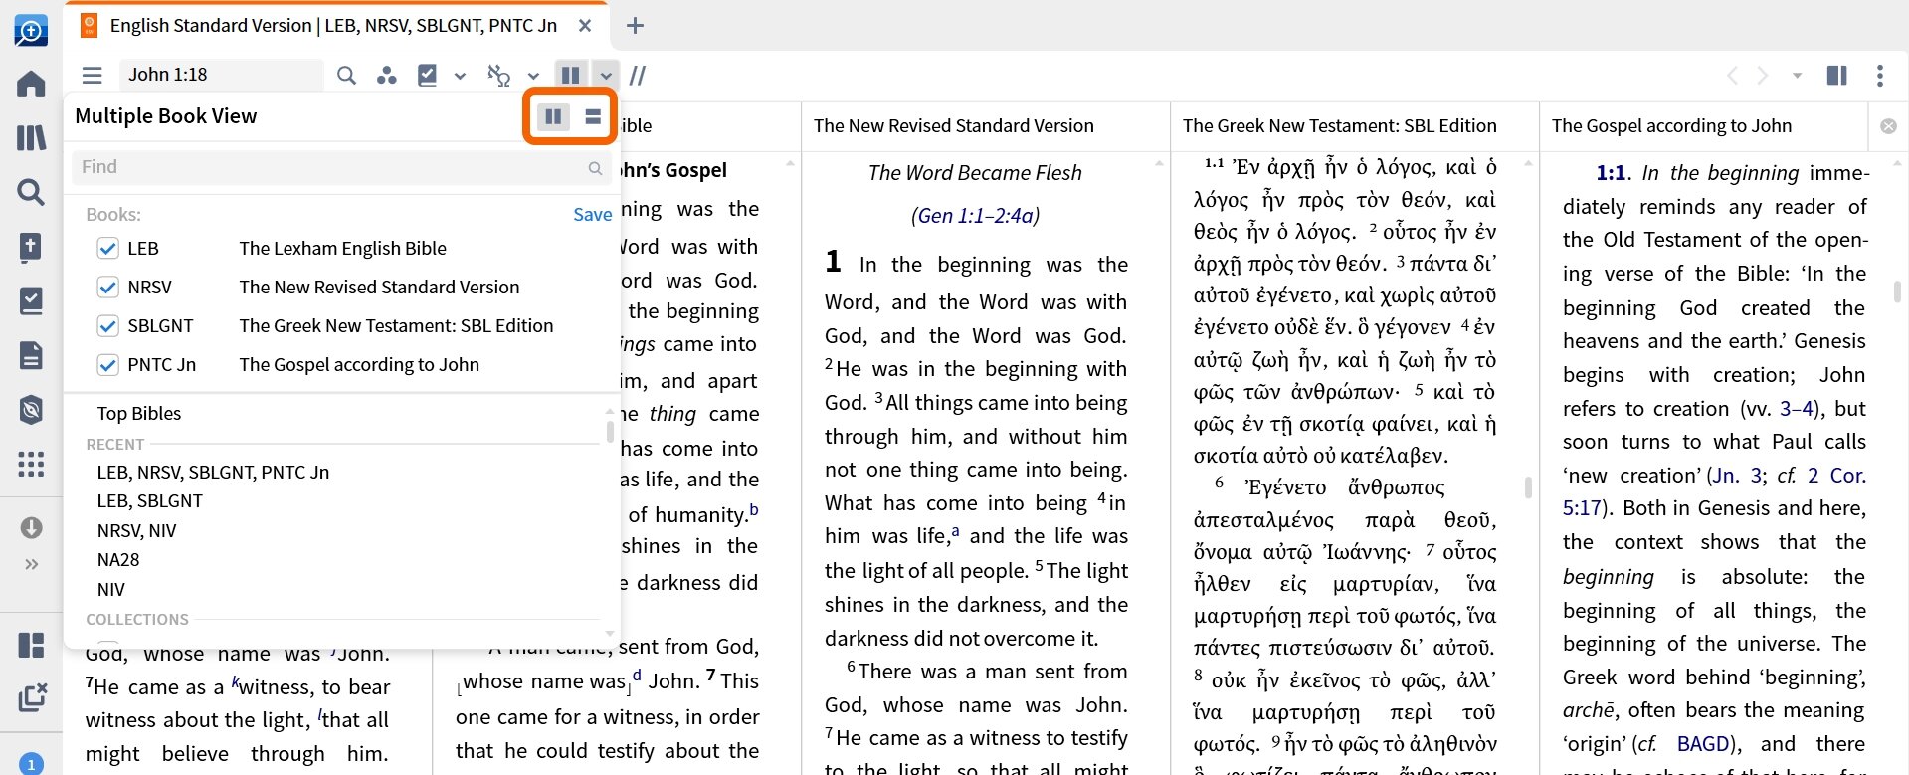Go forward with the right arrow
1909x775 pixels.
1762,75
